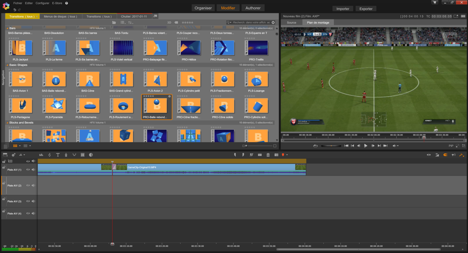Open the Editer menu

29,3
